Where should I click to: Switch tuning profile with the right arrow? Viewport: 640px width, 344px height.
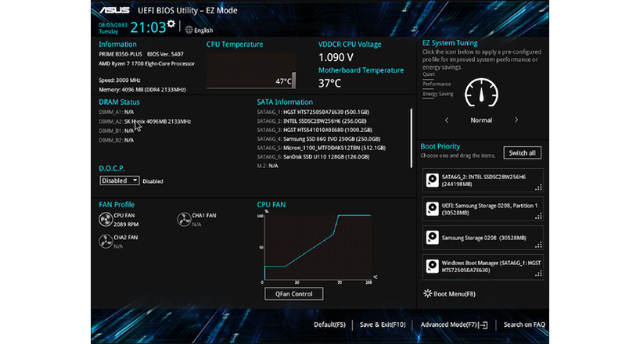pos(516,120)
